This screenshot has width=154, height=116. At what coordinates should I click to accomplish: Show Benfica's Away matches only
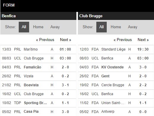click(55, 27)
